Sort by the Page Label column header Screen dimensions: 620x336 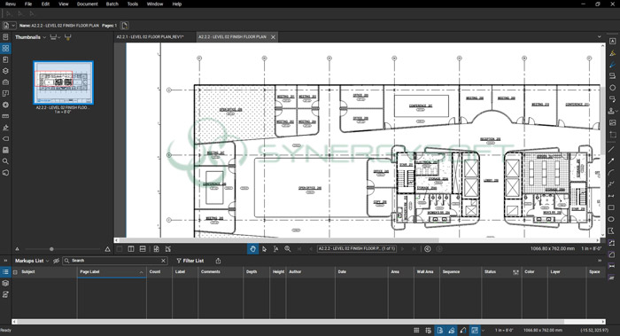tap(112, 272)
